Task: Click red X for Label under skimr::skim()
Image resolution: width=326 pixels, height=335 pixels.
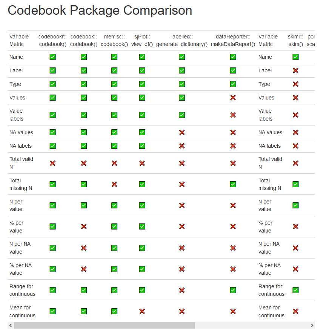Action: click(x=295, y=70)
